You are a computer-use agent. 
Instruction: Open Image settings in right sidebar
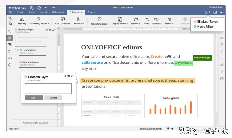tap(222, 45)
